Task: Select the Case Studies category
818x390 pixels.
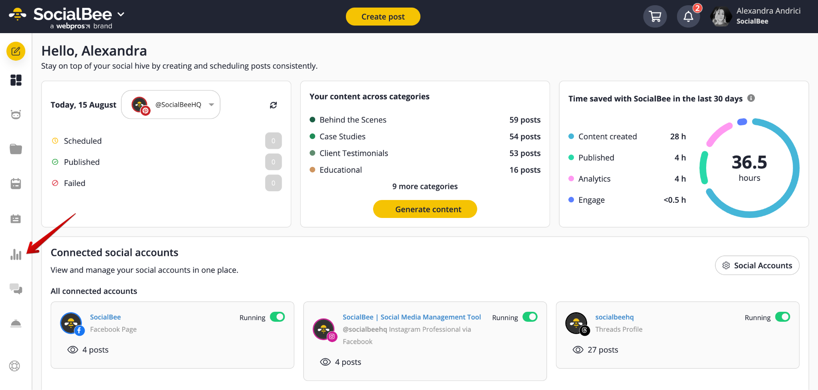Action: coord(342,137)
